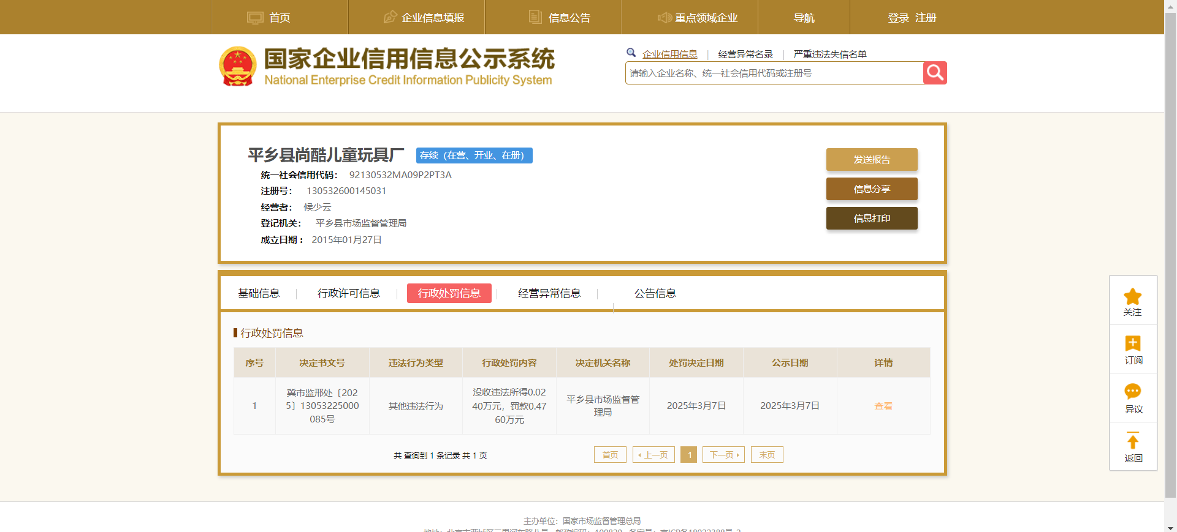Click the national emblem logo
Screen dimensions: 1177x532
point(238,66)
